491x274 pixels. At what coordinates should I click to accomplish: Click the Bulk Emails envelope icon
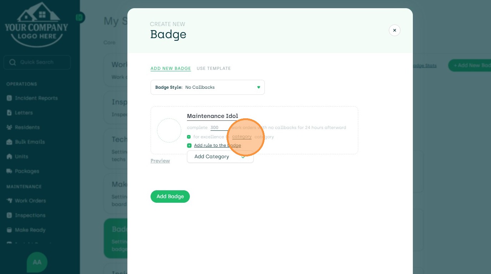click(x=10, y=142)
